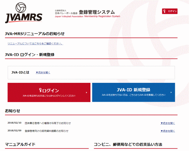Image resolution: width=189 pixels, height=151 pixels.
Task: Click the JVA-MRSリニューアルのお知らせ heading
Action: [x=35, y=34]
